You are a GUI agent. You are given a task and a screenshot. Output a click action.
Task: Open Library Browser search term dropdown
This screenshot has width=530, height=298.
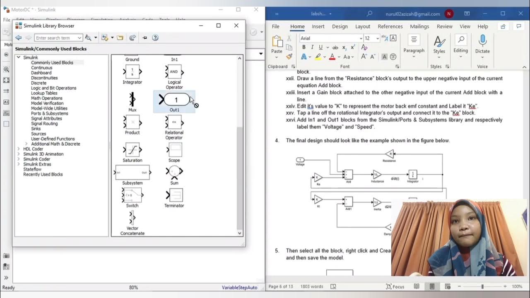79,38
